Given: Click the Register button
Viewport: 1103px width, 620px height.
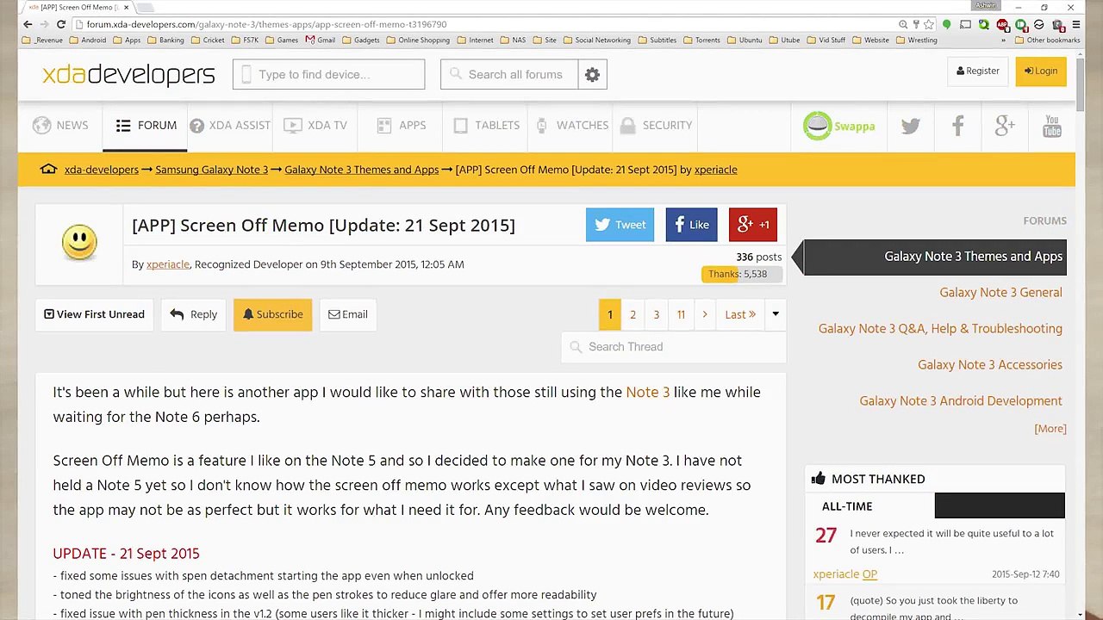Looking at the screenshot, I should coord(977,71).
